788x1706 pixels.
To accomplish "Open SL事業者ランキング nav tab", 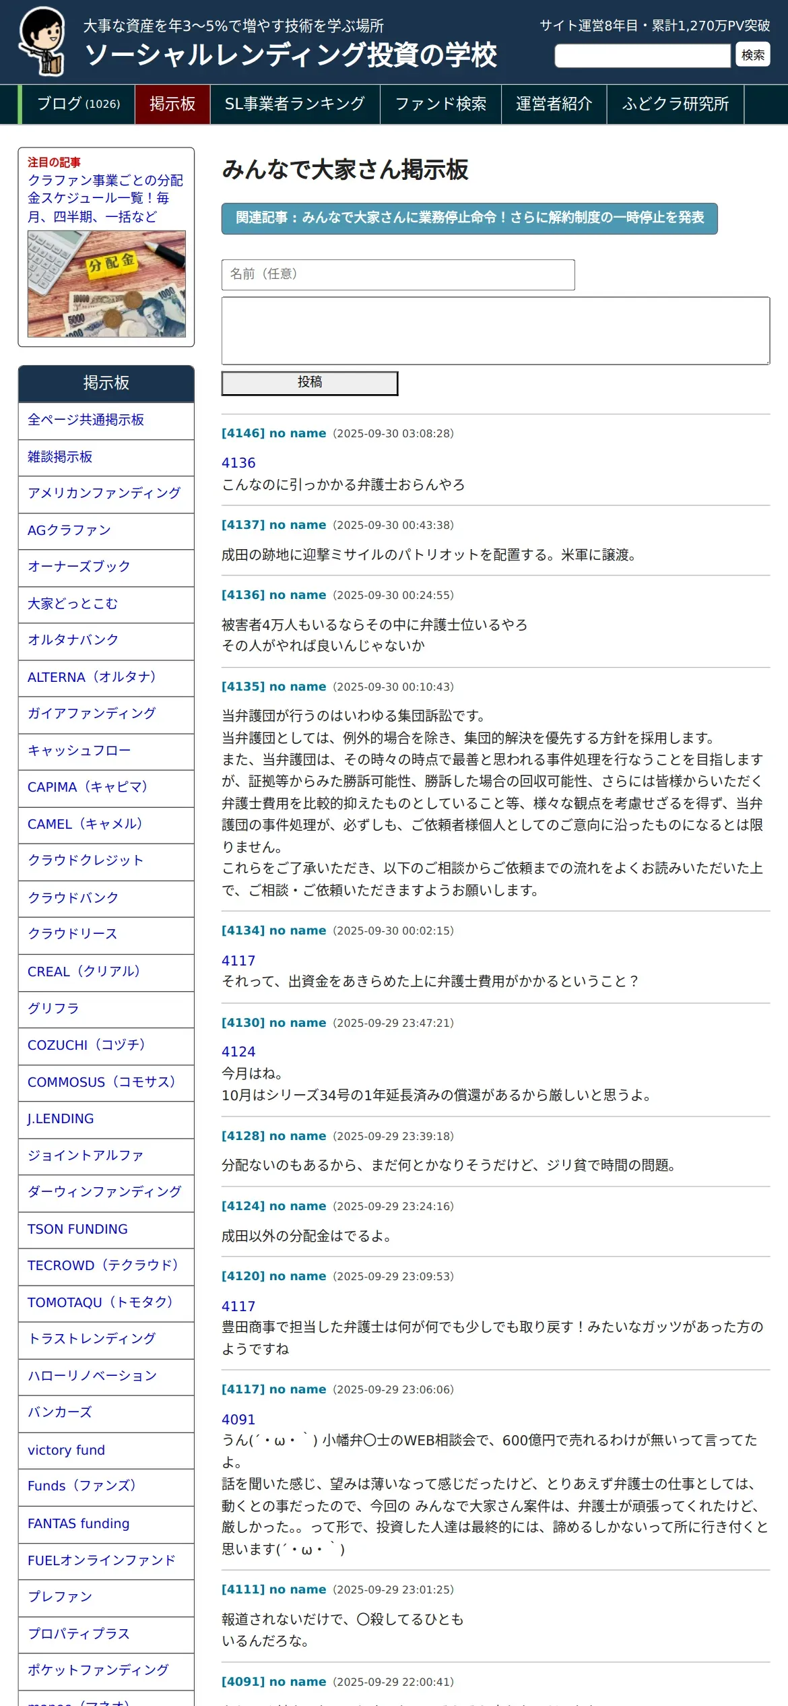I will tap(295, 104).
